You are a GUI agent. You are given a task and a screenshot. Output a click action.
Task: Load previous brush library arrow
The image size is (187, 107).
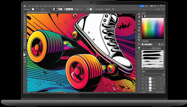[145, 69]
